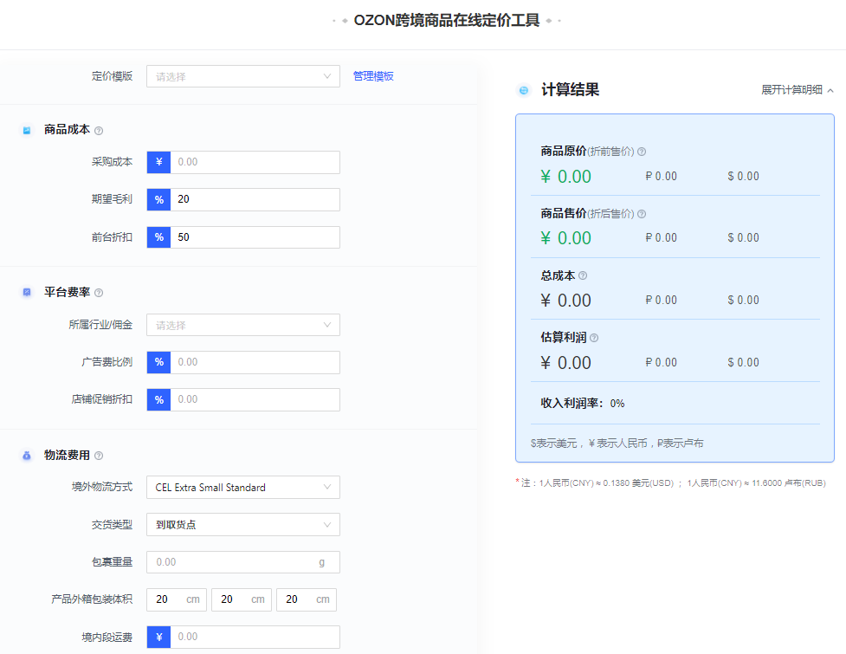Open help tooltip beside 平台费率
Viewport: 846px width, 654px height.
[x=99, y=293]
